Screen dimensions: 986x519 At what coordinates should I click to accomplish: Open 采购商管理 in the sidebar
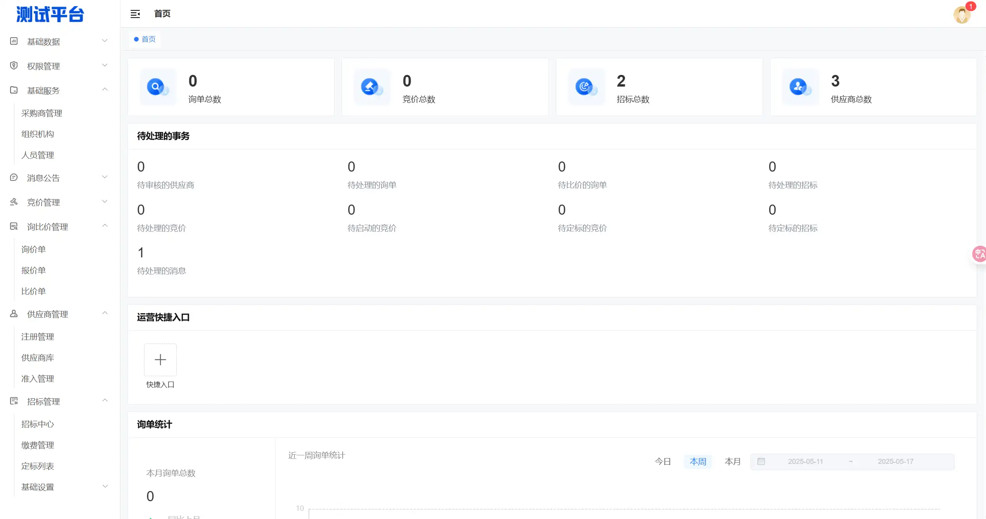(x=42, y=113)
